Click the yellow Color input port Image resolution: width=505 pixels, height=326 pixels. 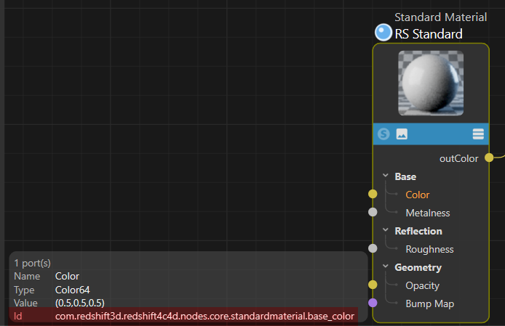[x=373, y=195]
